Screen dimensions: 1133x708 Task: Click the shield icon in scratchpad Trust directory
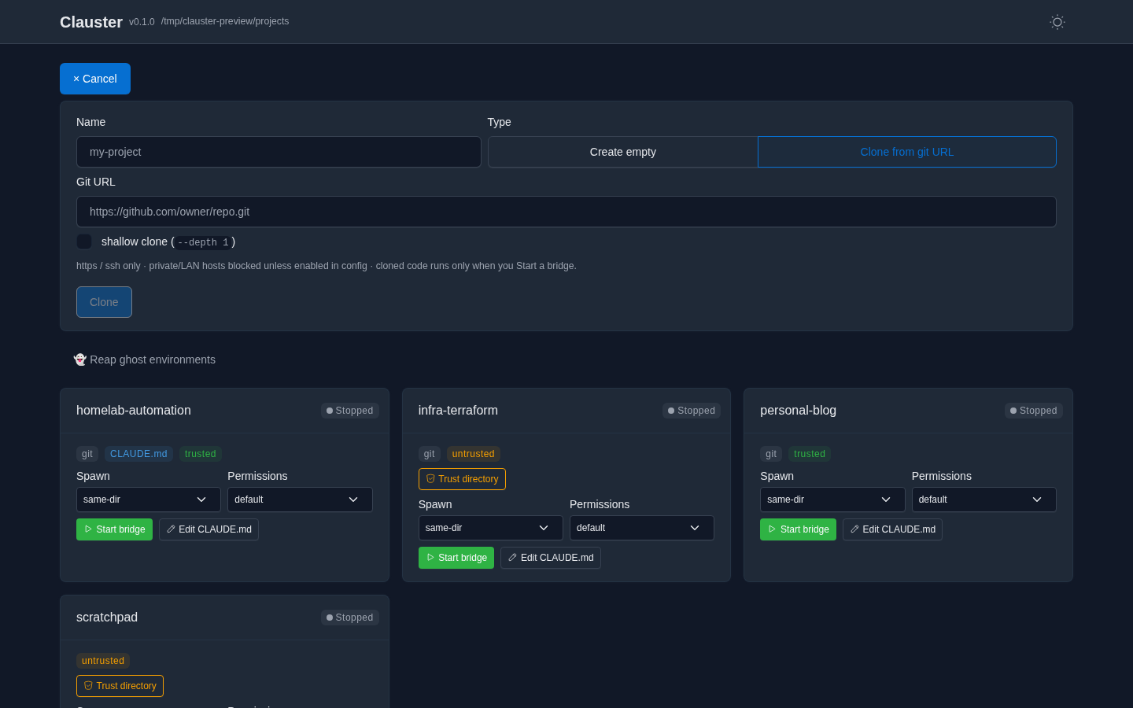pyautogui.click(x=88, y=686)
